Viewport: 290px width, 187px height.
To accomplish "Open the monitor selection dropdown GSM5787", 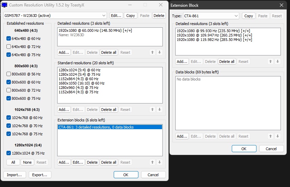I will [x=55, y=16].
